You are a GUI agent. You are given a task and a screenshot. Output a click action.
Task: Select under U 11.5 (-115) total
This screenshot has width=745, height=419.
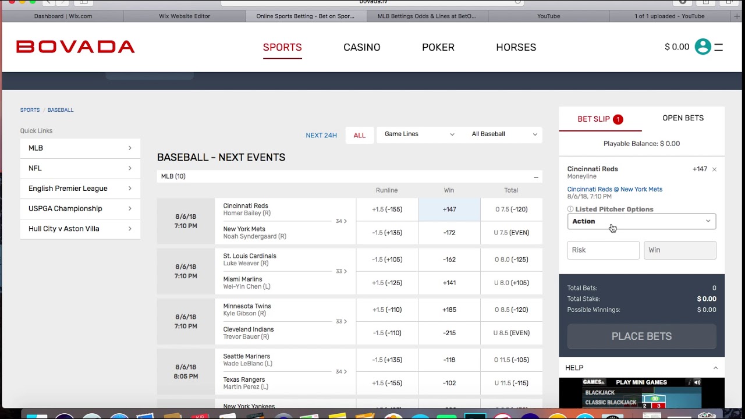(512, 383)
